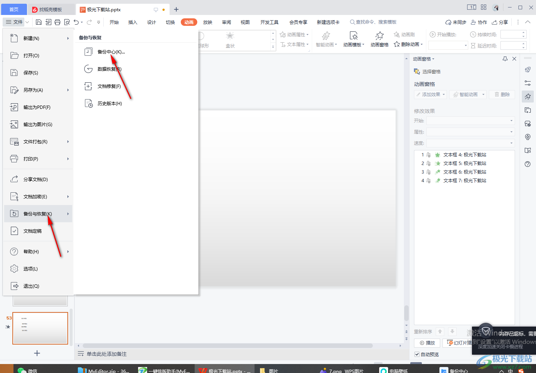Open the 速度 speed dropdown

tap(470, 143)
